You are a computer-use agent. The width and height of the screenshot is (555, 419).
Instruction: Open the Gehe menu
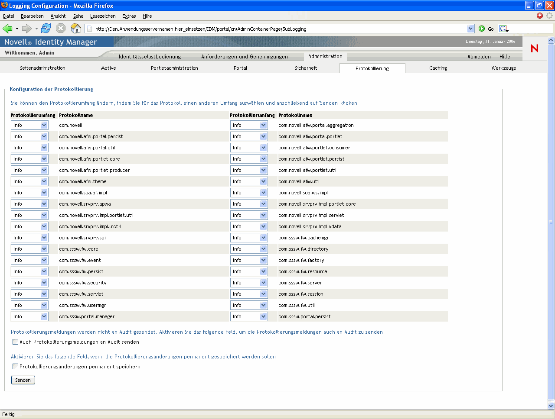[78, 16]
